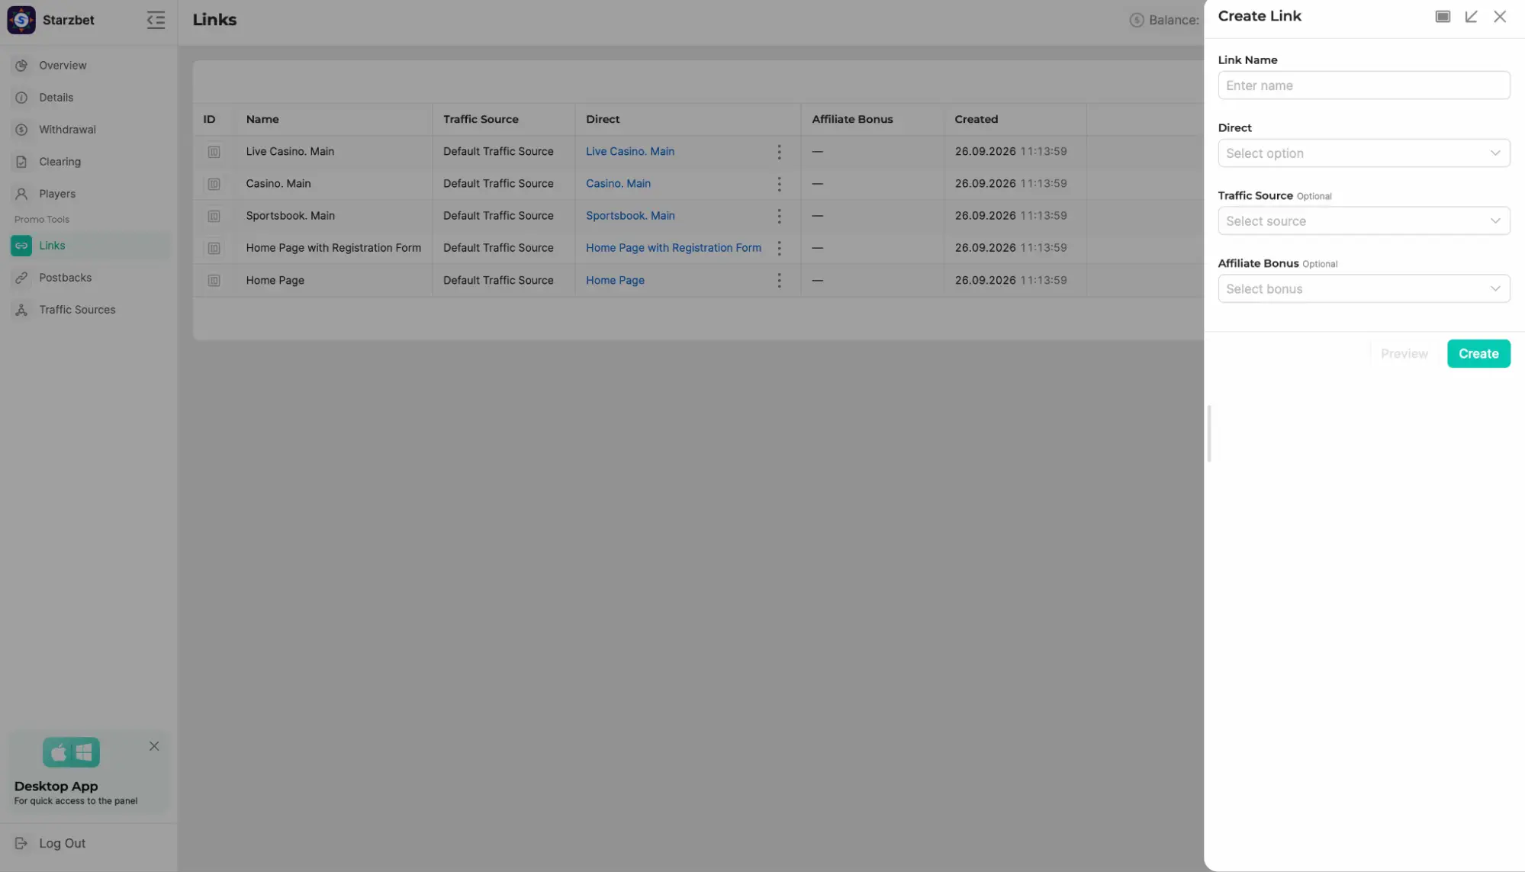Click the Starzbet logo icon

(21, 20)
